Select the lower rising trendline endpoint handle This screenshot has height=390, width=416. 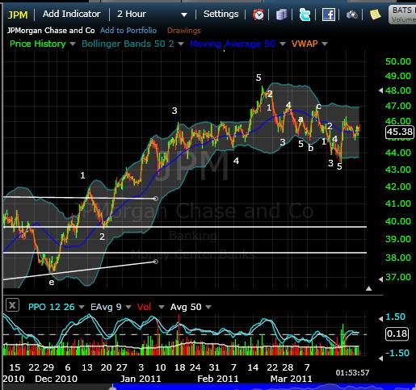(x=156, y=262)
